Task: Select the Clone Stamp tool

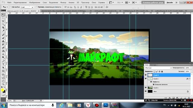Action: (3, 41)
